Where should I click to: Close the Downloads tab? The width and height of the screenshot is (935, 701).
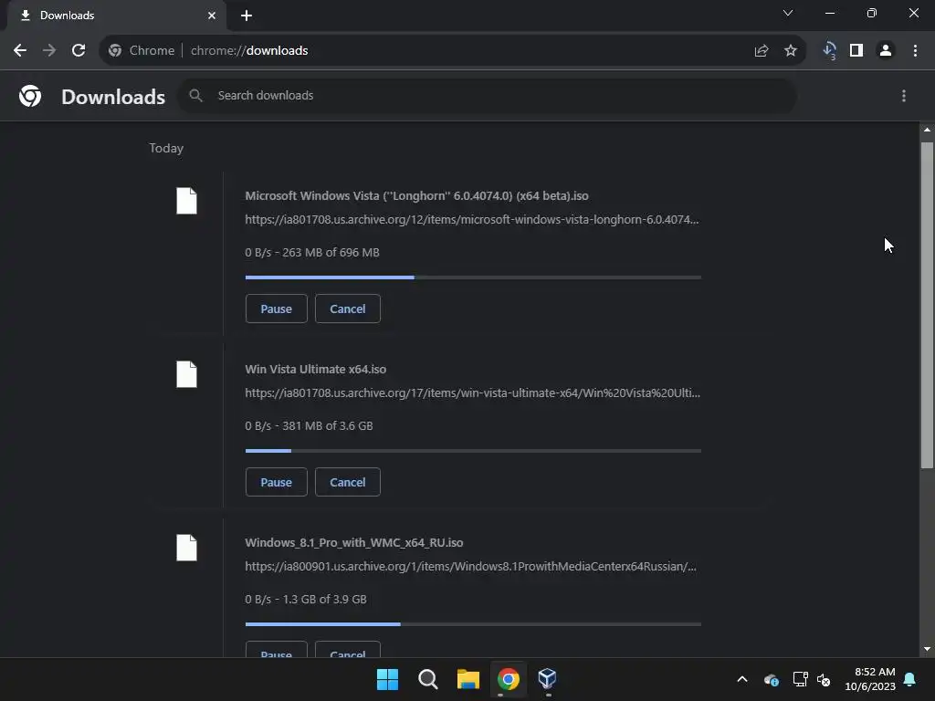[212, 16]
